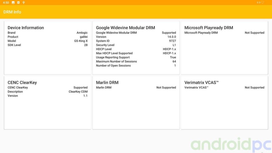Select the Marlin DRM heading

[x=107, y=83]
